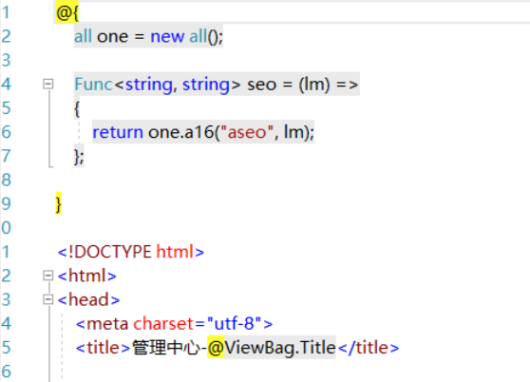Place cursor on 'Func' type name
Screen dimensions: 530x382
pyautogui.click(x=94, y=85)
